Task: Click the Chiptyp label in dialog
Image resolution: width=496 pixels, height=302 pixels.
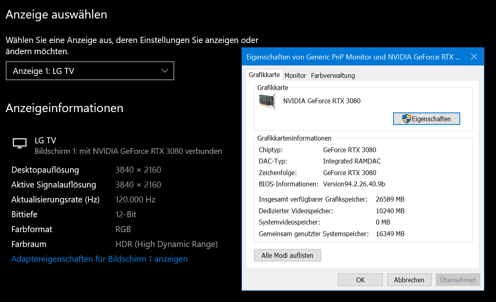Action: (271, 150)
